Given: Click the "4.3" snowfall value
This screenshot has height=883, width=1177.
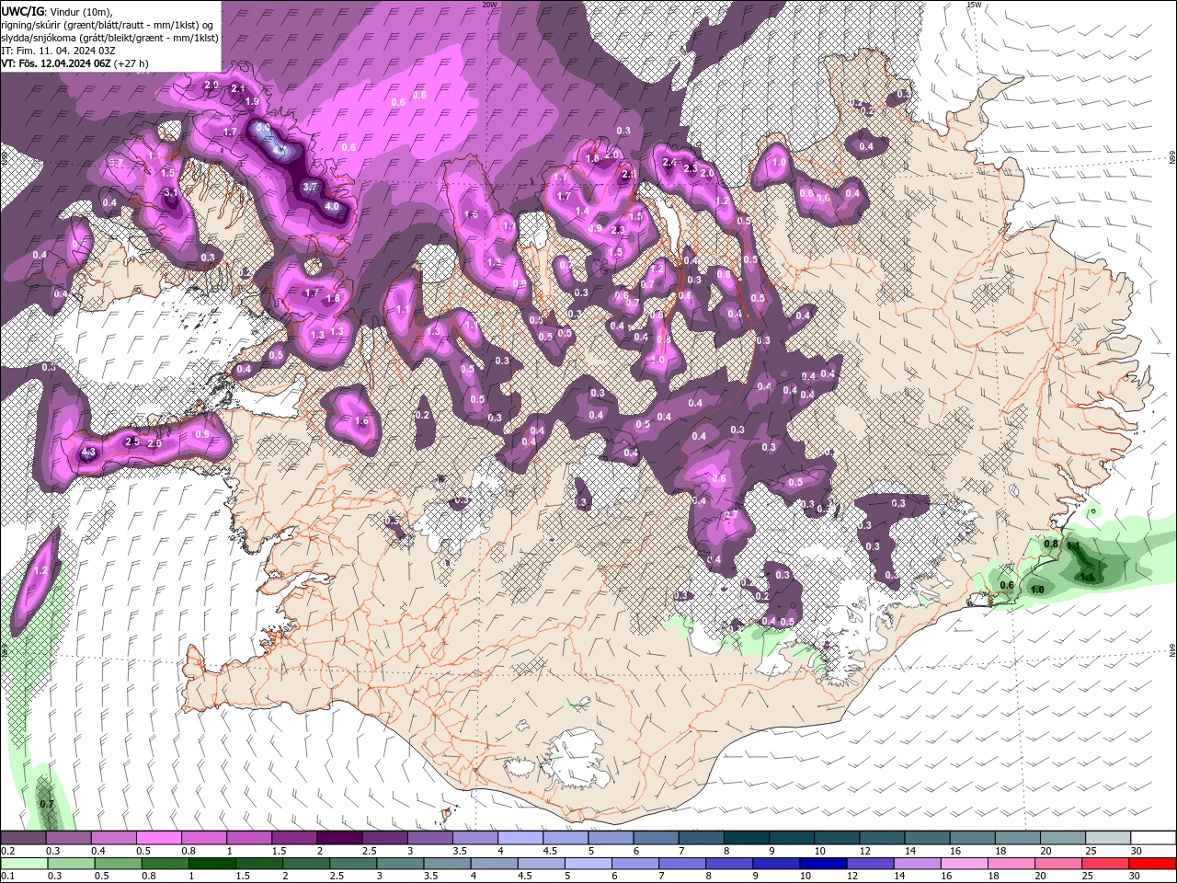Looking at the screenshot, I should (x=89, y=453).
